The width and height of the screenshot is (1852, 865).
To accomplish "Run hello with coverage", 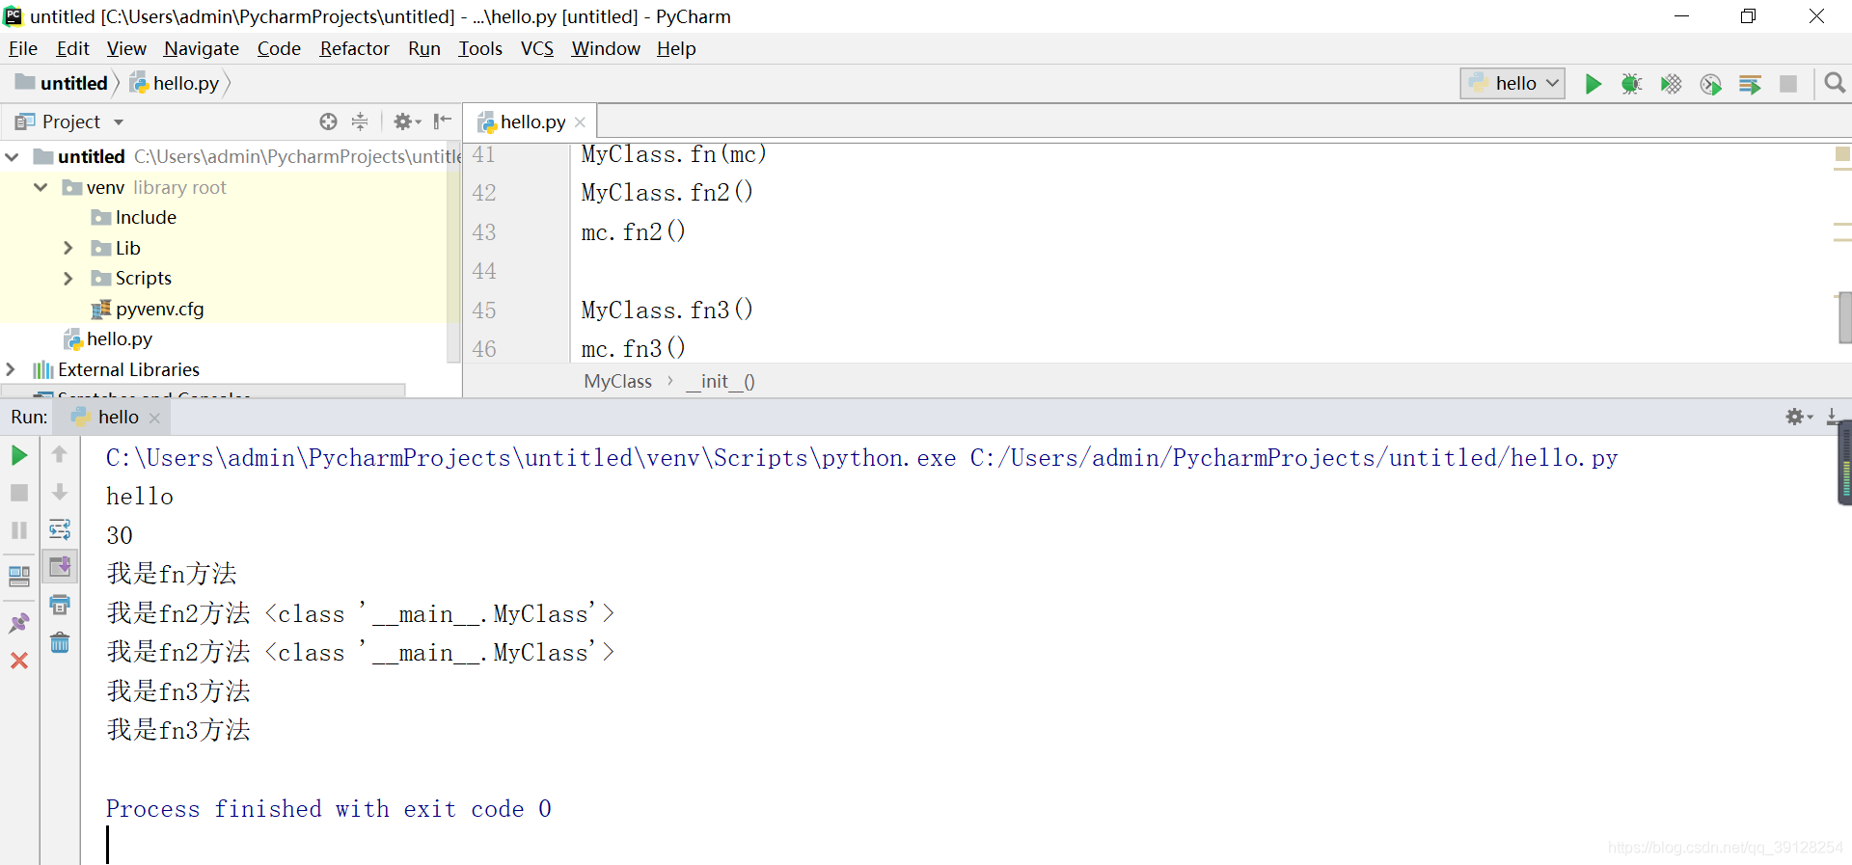I will [1671, 84].
